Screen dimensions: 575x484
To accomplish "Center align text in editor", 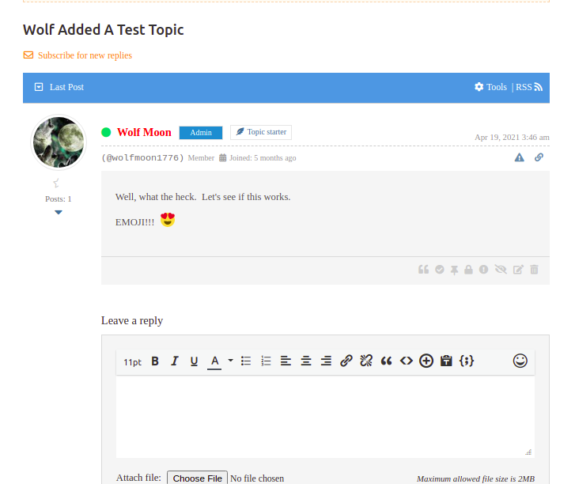I will coord(306,361).
